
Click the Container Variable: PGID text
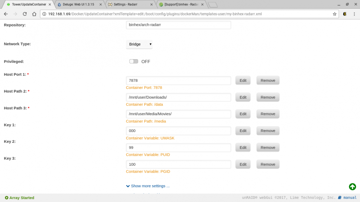tap(148, 172)
